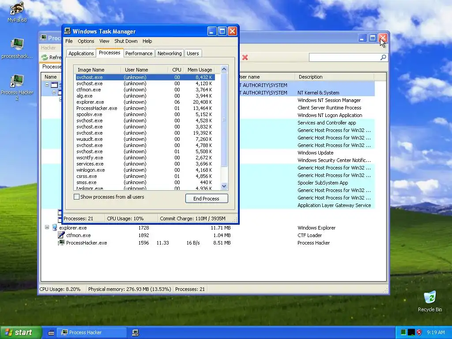Click the Processes: 21 Task Manager status
Viewport: 452px width, 339px height.
click(79, 218)
